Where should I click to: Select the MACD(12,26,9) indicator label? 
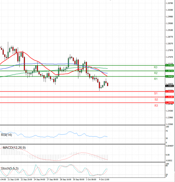click(14, 148)
